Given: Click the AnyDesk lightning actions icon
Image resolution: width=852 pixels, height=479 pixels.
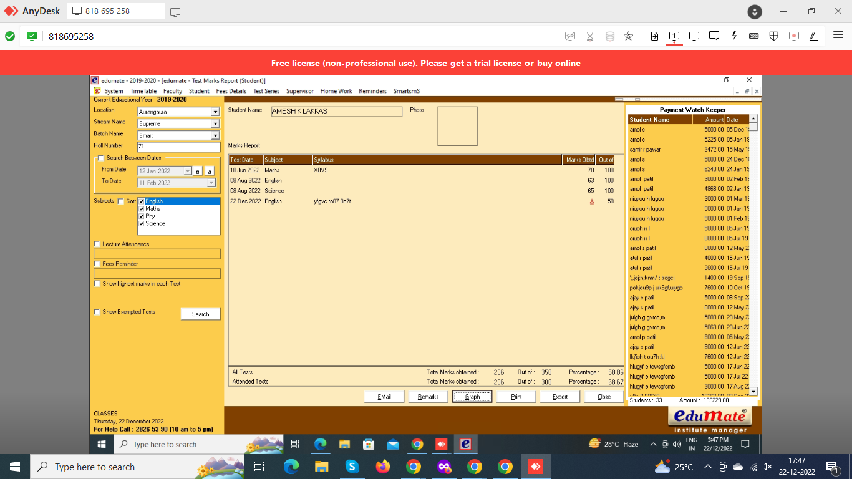Looking at the screenshot, I should coord(734,36).
